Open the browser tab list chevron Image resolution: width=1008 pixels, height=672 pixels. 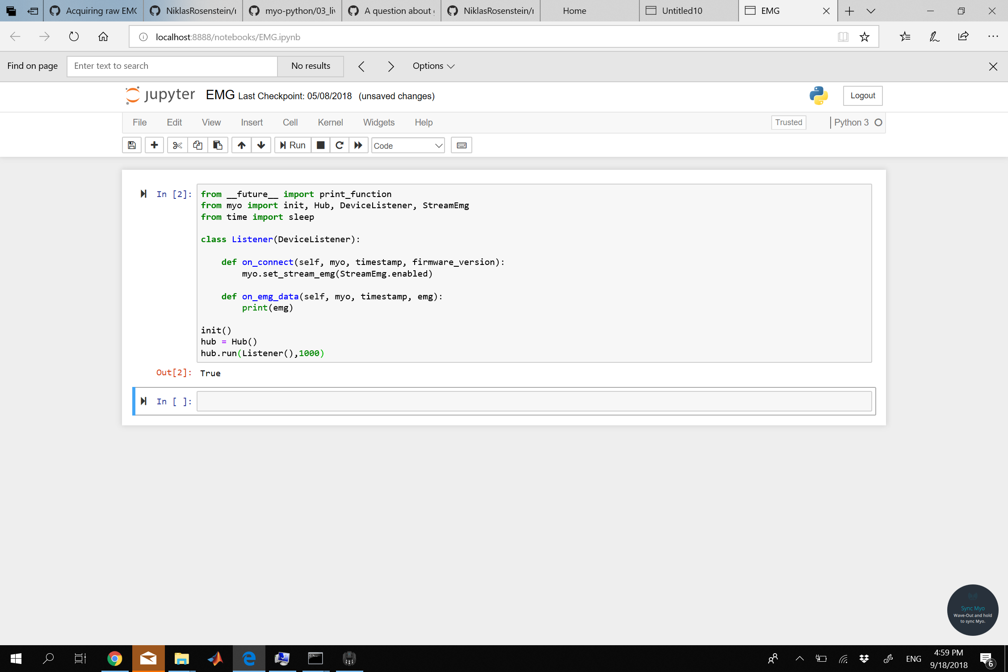tap(870, 10)
